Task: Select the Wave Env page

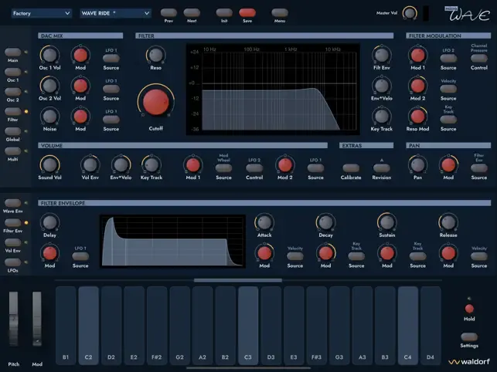Action: (12, 203)
